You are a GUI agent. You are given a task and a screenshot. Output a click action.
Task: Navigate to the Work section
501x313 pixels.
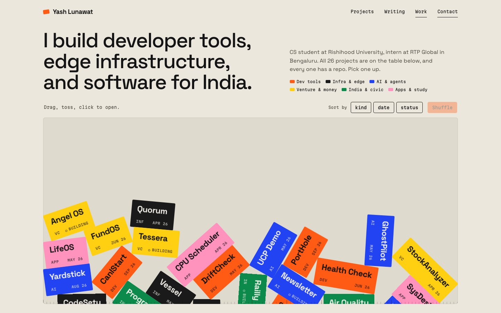click(421, 11)
